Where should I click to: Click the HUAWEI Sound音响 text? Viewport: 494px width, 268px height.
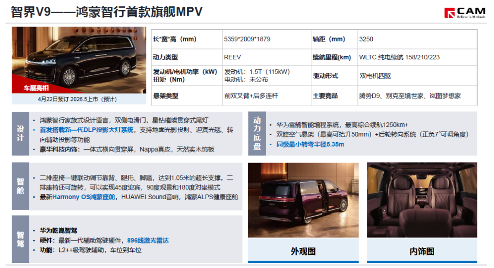[x=150, y=197]
